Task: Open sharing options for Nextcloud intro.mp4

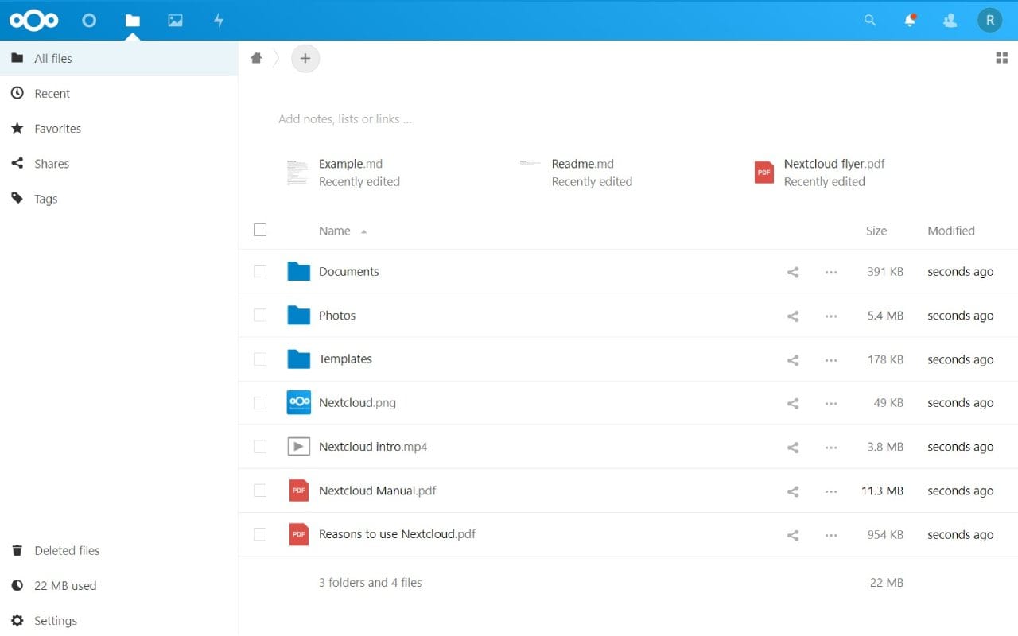Action: pyautogui.click(x=792, y=447)
